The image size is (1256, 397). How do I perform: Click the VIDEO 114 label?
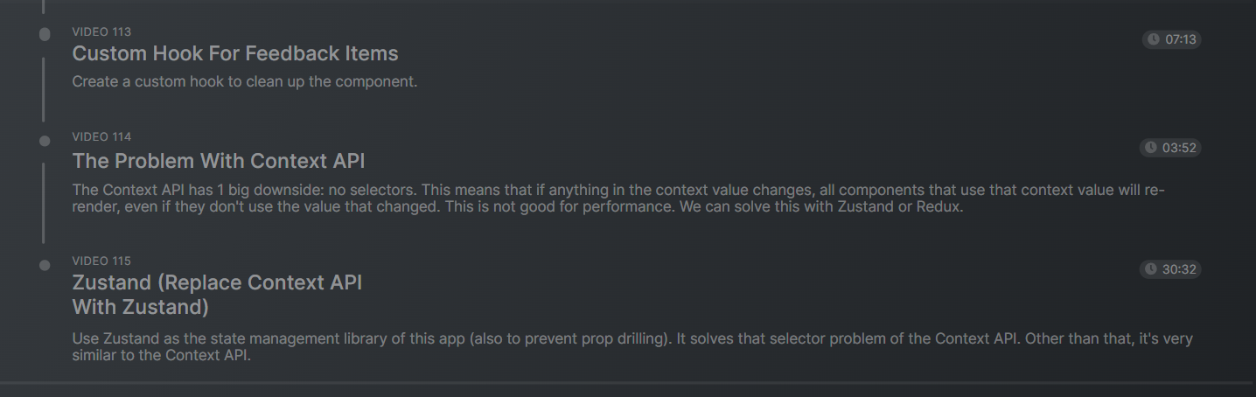101,137
